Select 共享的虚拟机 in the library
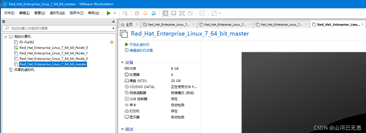The width and height of the screenshot is (366, 133). tap(24, 70)
